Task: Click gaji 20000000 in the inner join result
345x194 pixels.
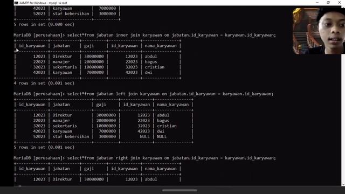Action: (x=94, y=62)
